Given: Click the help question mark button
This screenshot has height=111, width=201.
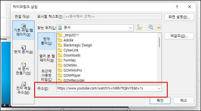Looking at the screenshot, I should click(177, 7).
